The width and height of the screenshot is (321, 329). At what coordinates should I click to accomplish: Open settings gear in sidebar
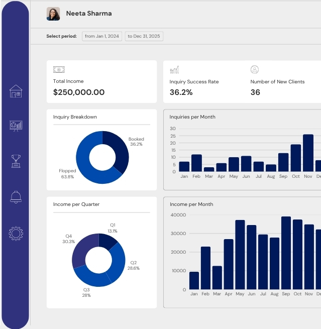point(16,233)
